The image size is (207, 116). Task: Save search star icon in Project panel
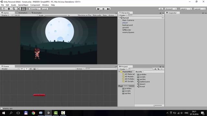162,69
